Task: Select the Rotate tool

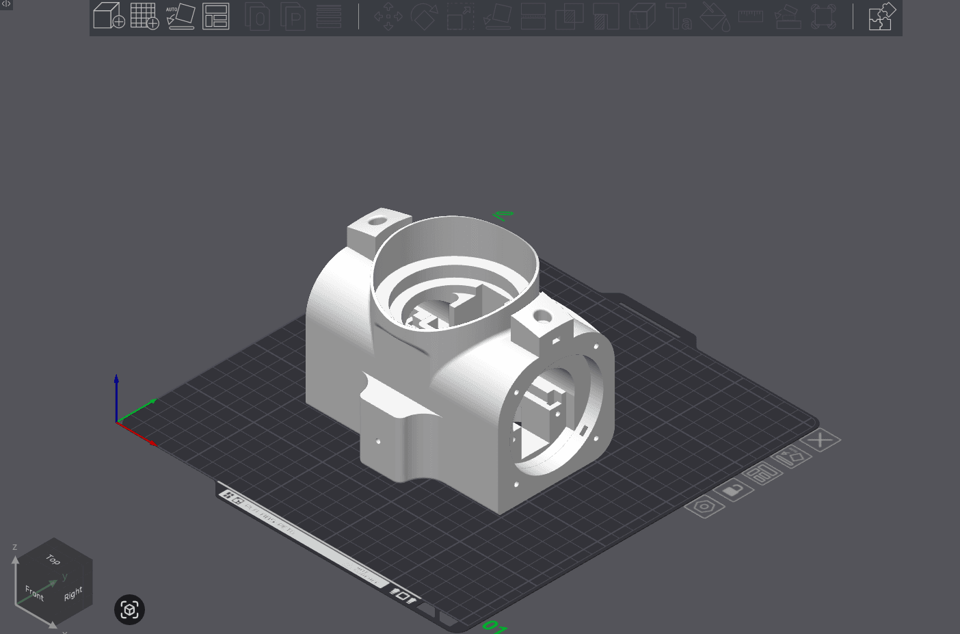Action: click(x=425, y=17)
